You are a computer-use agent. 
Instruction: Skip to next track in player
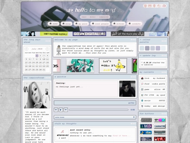pyautogui.click(x=66, y=110)
